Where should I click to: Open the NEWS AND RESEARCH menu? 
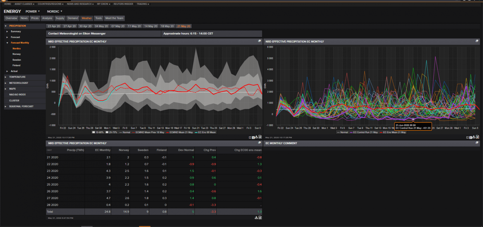(79, 4)
